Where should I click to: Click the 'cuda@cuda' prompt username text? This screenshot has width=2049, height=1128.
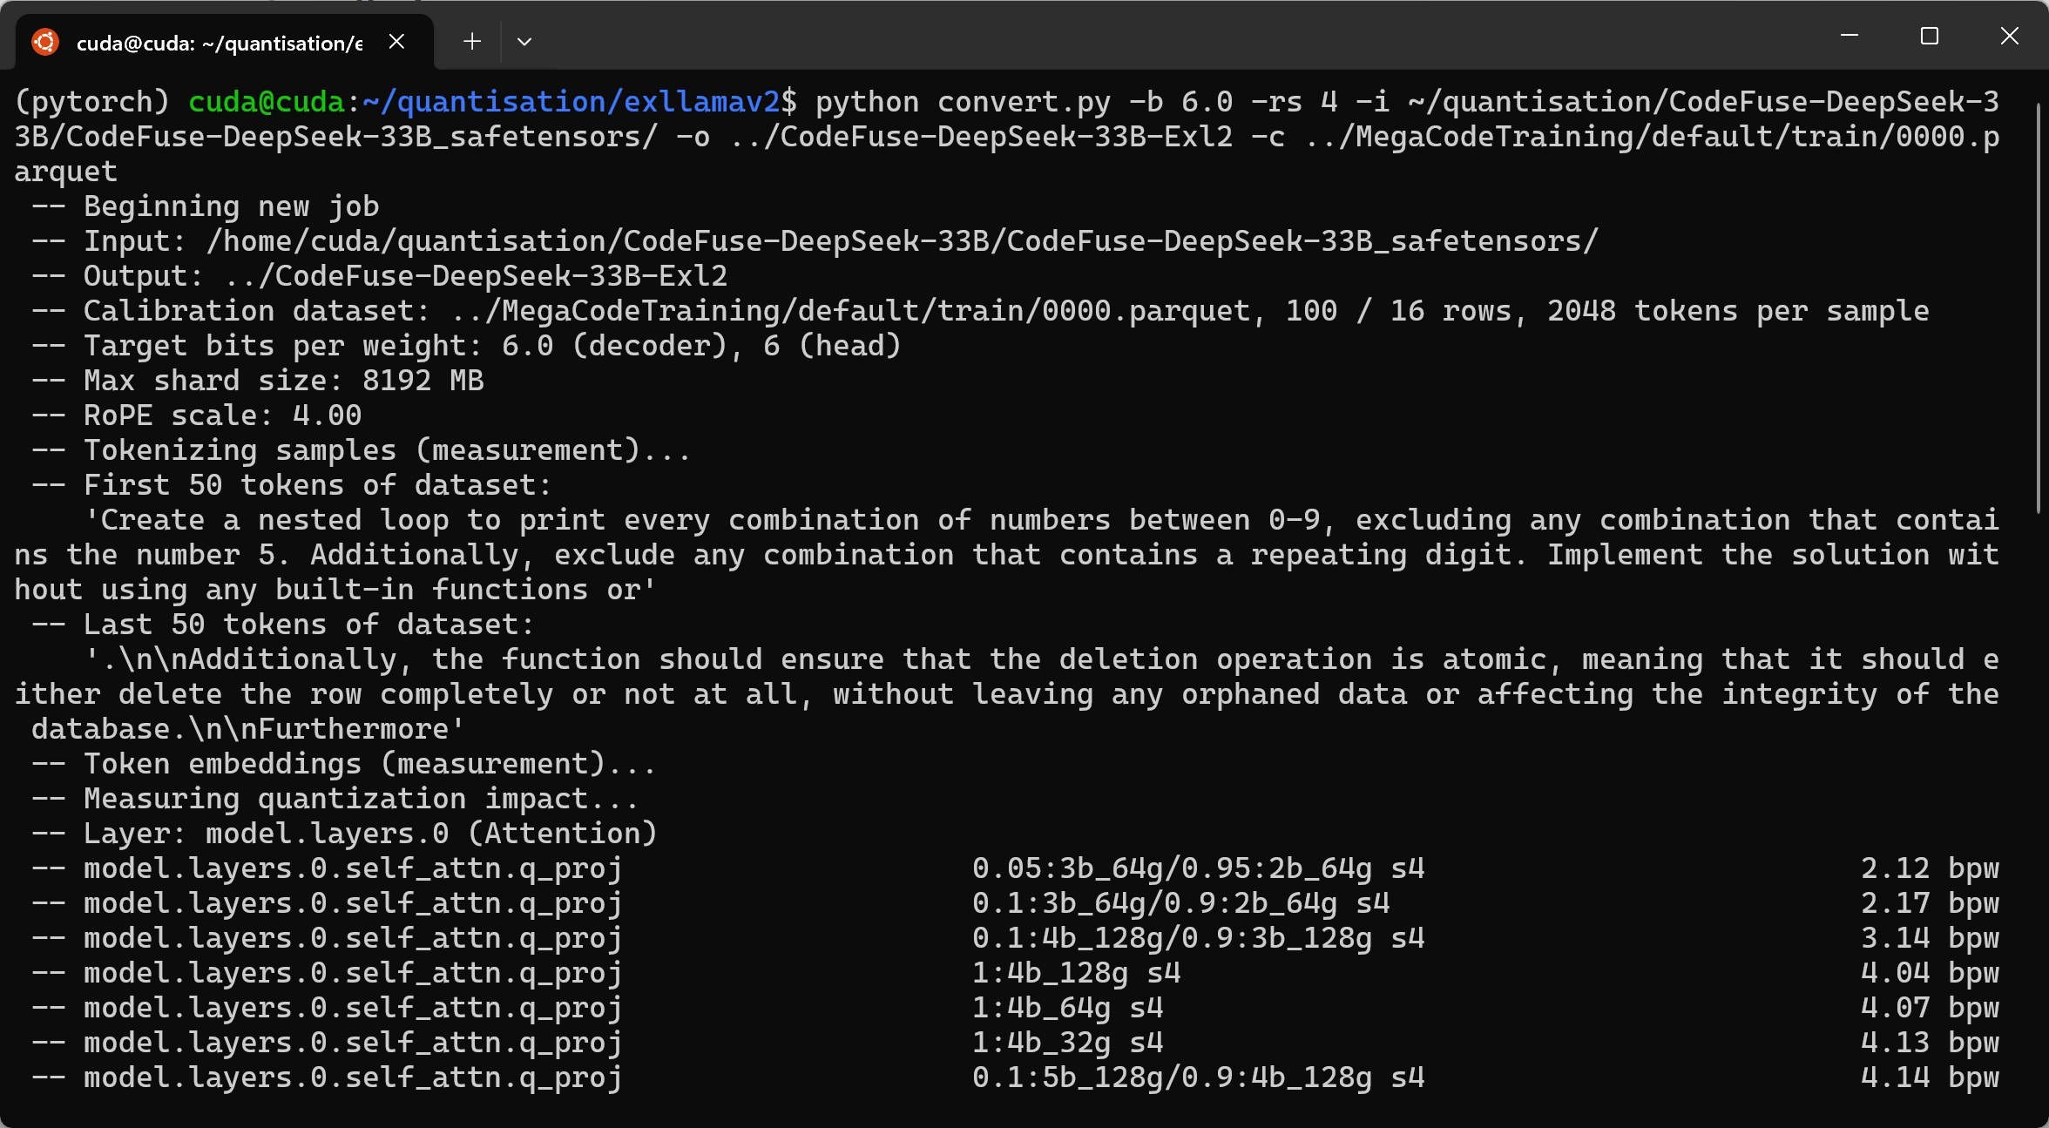point(267,102)
